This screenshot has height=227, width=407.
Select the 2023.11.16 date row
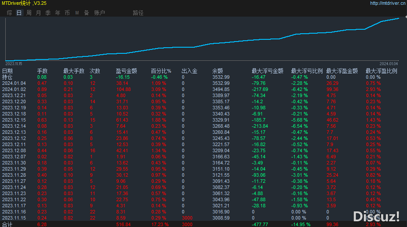[x=203, y=212]
